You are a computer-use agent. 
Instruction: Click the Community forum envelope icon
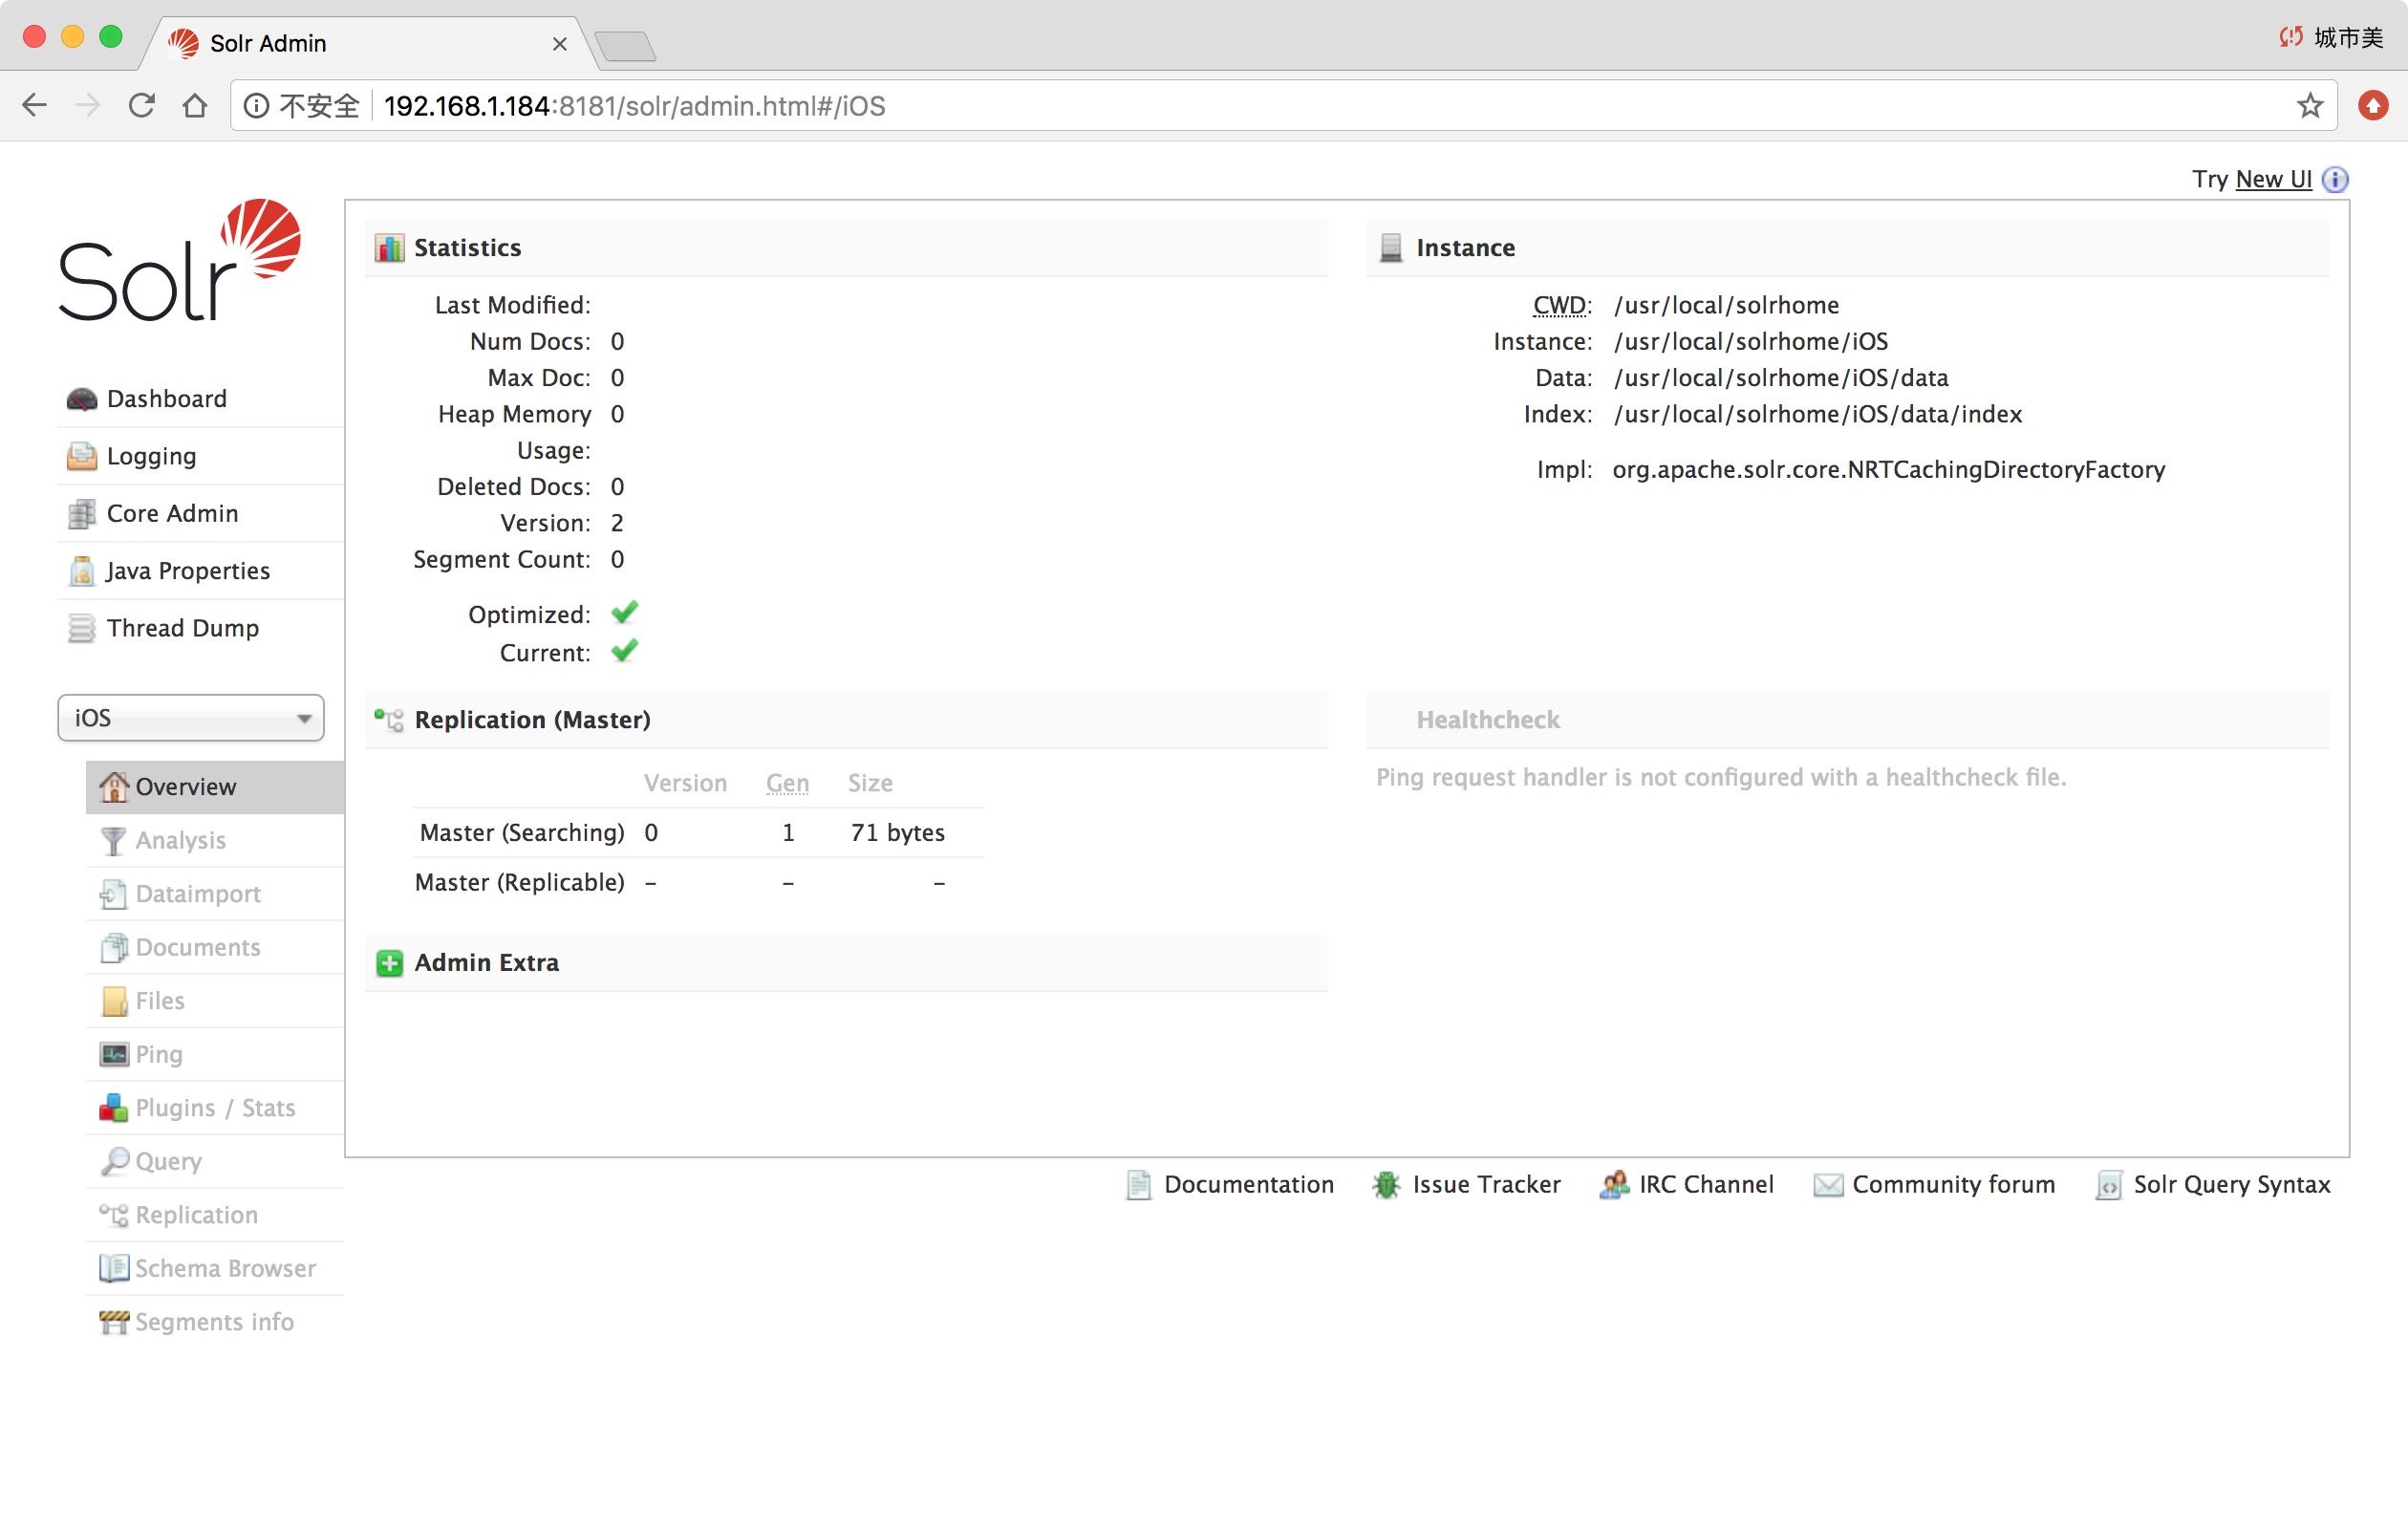(x=1828, y=1186)
